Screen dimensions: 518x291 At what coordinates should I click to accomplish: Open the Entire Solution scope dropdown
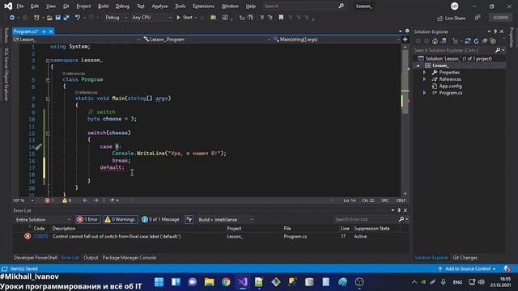pyautogui.click(x=43, y=219)
